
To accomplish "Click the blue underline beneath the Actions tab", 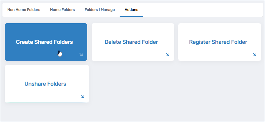I will (131, 16).
